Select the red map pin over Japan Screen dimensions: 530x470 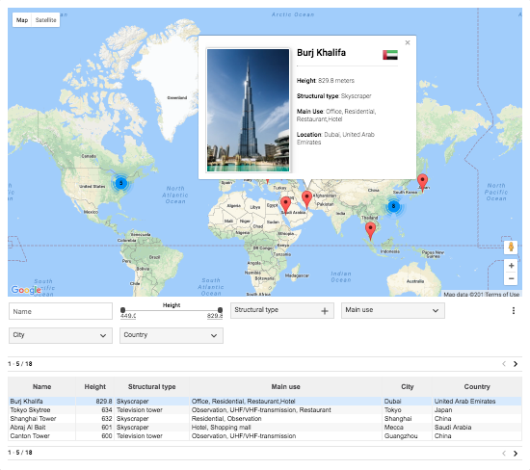[x=422, y=183]
